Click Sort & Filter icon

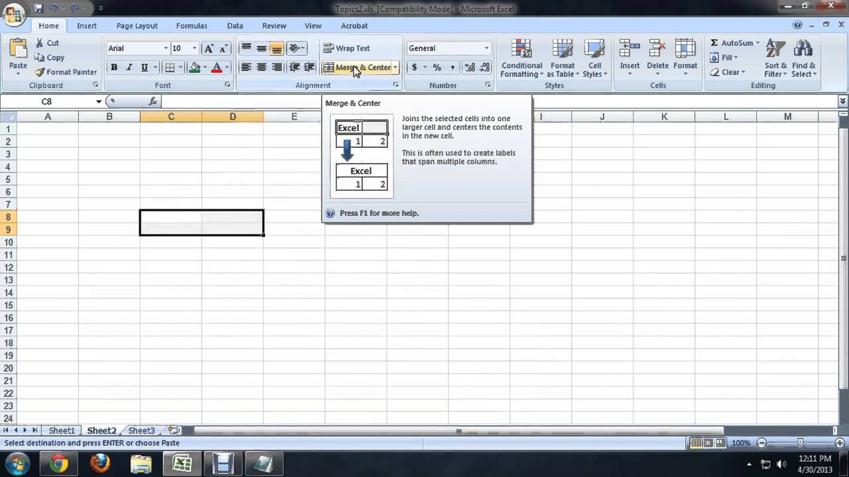point(775,50)
